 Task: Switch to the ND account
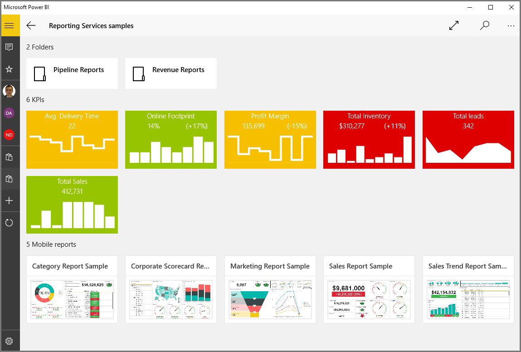[x=10, y=135]
